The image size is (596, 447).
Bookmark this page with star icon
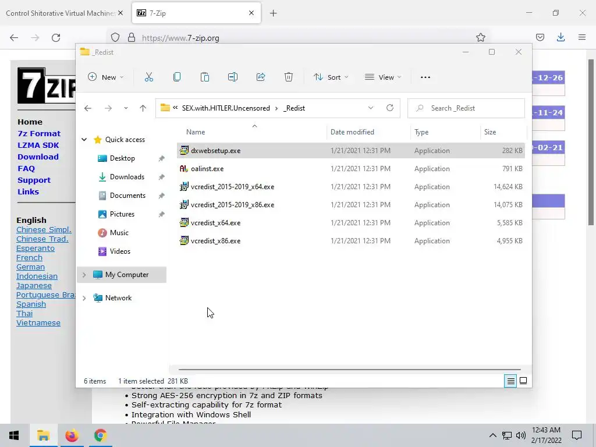[480, 38]
